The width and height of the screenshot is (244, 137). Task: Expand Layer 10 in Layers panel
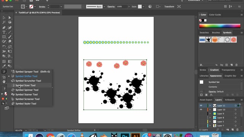click(210, 110)
